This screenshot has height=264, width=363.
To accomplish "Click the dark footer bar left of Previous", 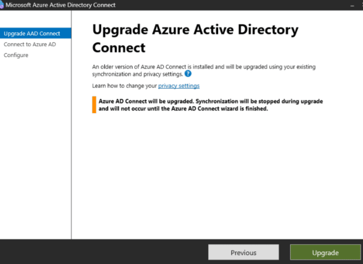I will [104, 252].
